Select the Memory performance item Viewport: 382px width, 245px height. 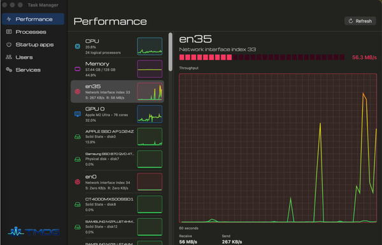(117, 69)
